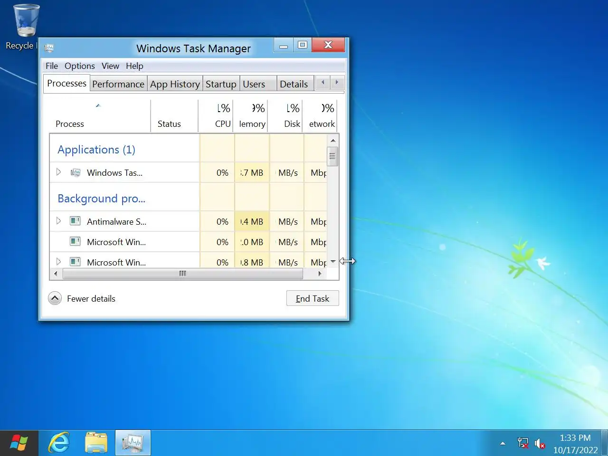Sort by the CPU column header
The width and height of the screenshot is (608, 456).
(x=216, y=116)
